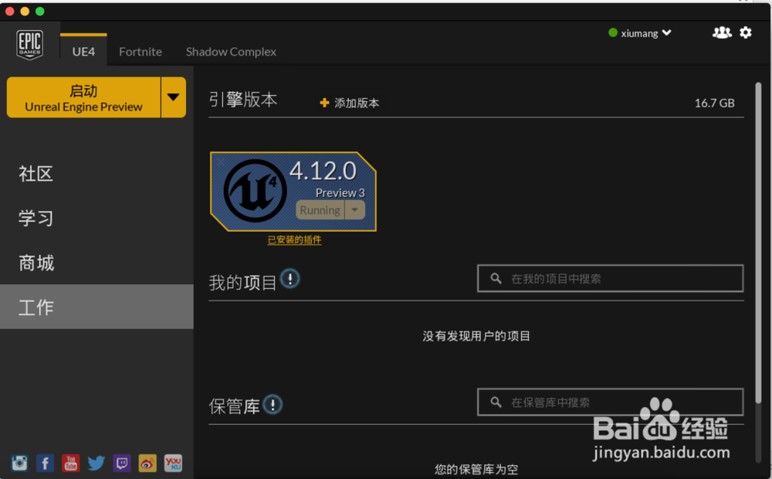
Task: Launch Unreal Engine Preview with 启动 button
Action: [x=83, y=97]
